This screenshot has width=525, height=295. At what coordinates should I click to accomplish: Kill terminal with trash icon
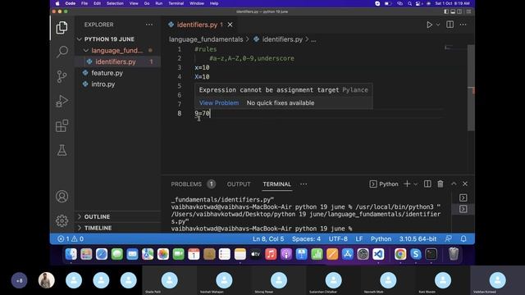pyautogui.click(x=441, y=184)
